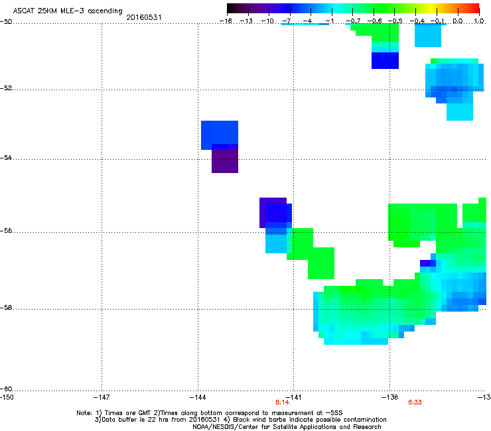Click the note 'Data buffer is 22 hrs'
The width and height of the screenshot is (491, 431).
[136, 420]
